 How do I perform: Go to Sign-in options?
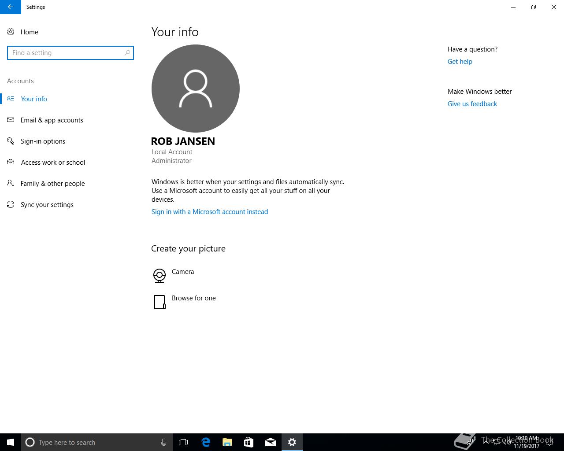point(43,141)
